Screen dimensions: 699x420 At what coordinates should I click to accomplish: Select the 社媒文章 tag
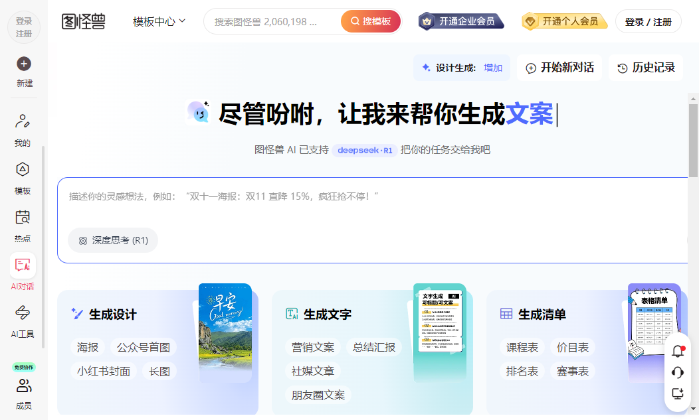[313, 371]
